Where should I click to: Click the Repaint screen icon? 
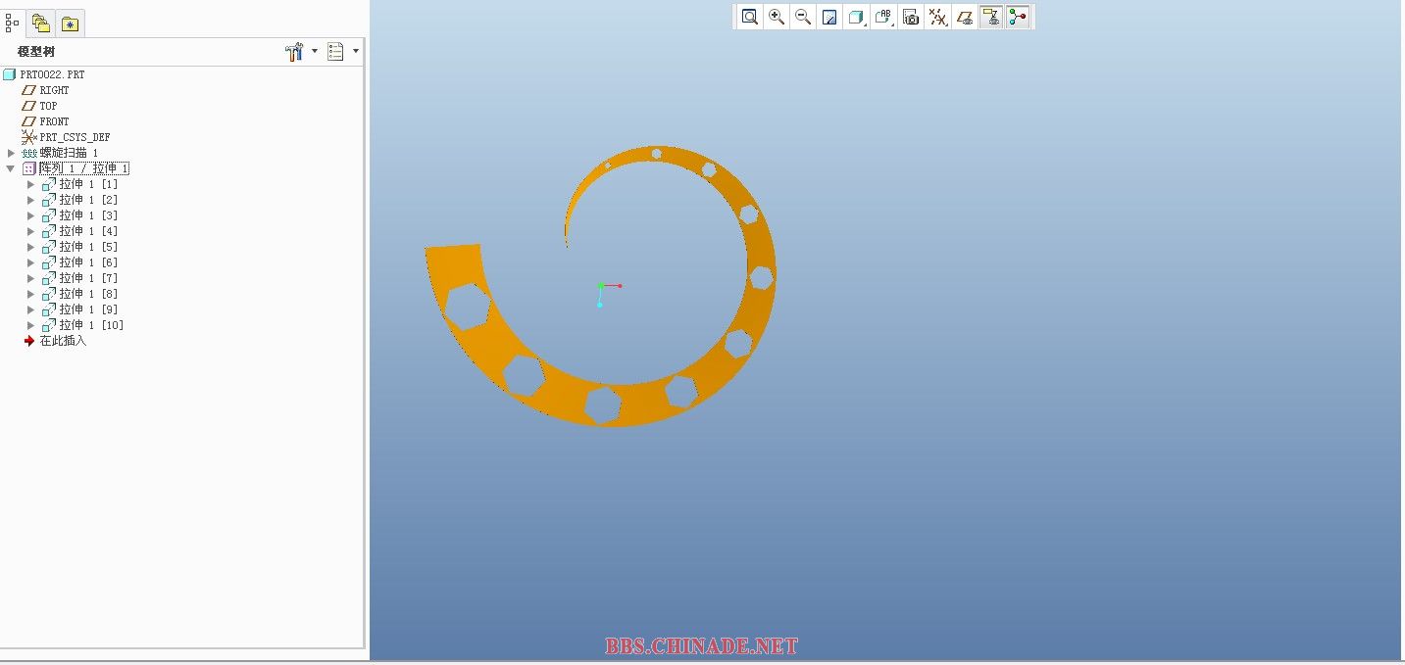click(829, 17)
